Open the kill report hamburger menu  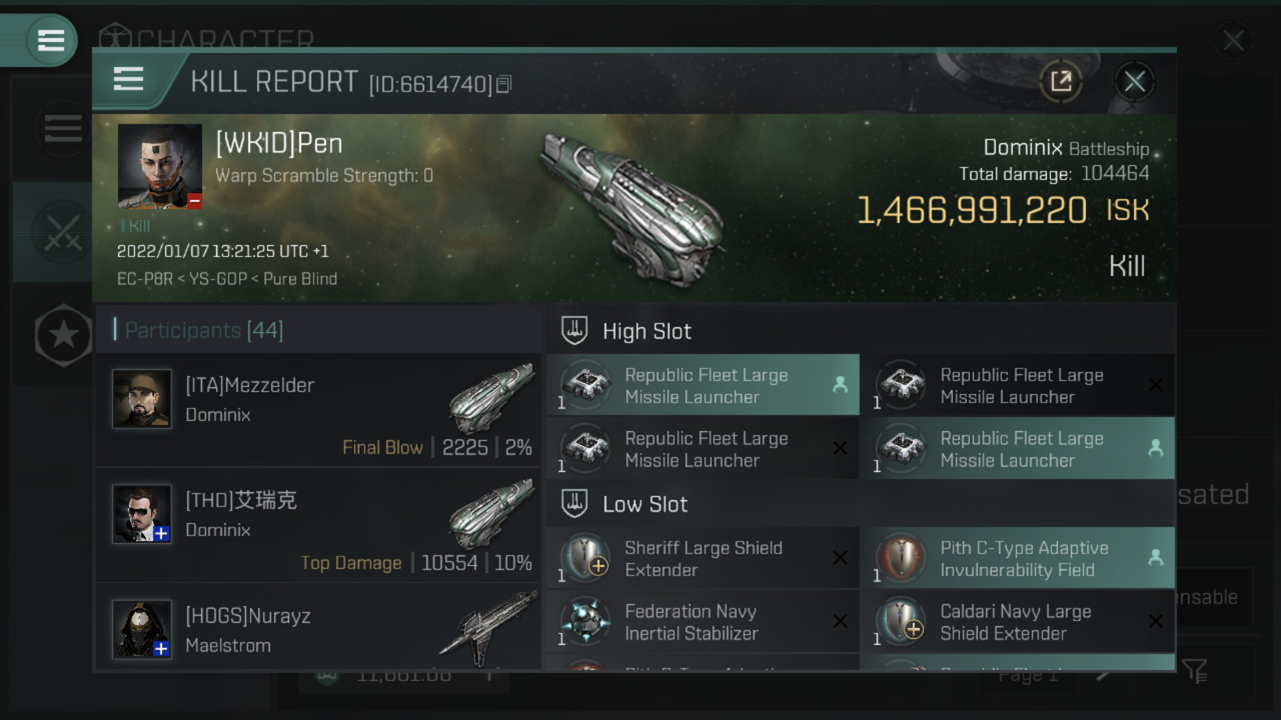coord(128,79)
